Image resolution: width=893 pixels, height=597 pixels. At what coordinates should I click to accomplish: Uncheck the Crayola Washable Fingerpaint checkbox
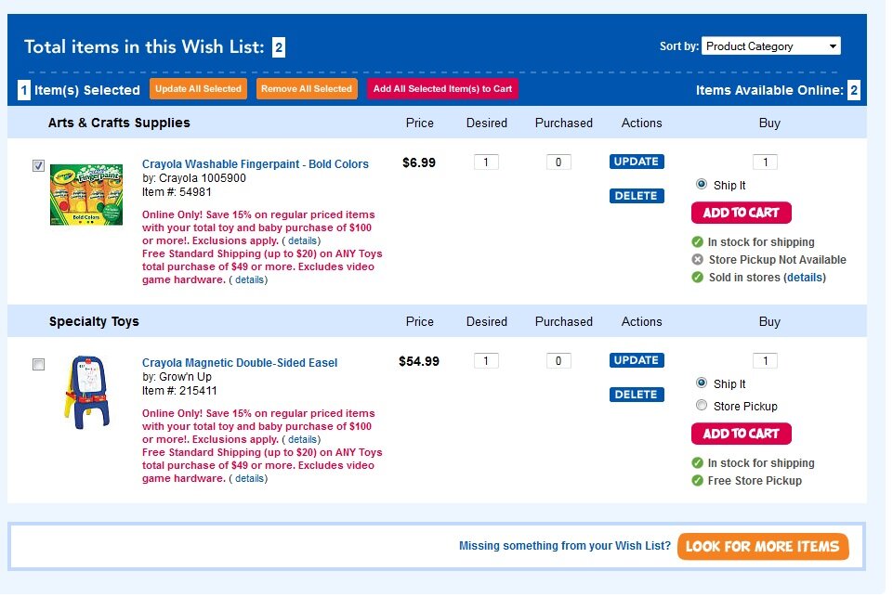click(x=38, y=164)
